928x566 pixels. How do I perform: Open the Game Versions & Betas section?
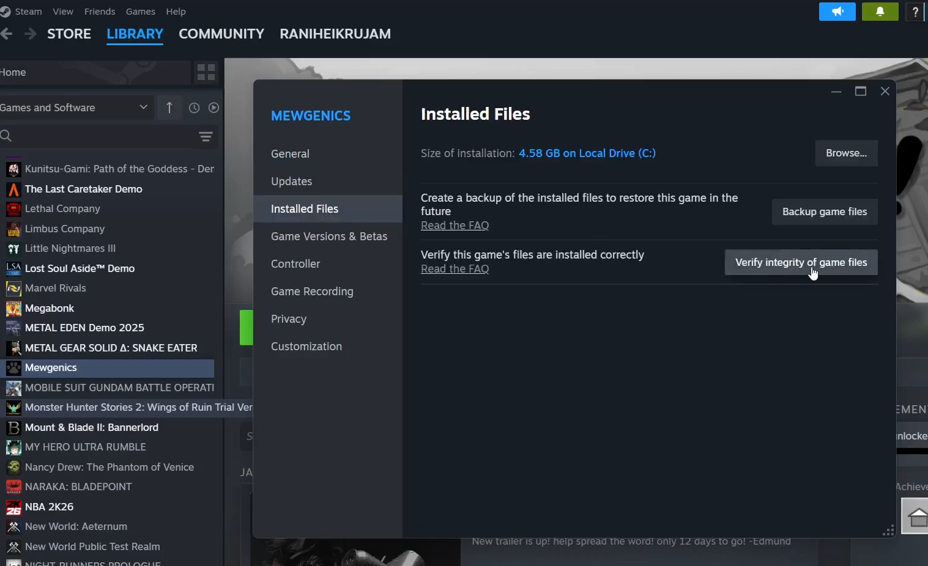pyautogui.click(x=329, y=237)
